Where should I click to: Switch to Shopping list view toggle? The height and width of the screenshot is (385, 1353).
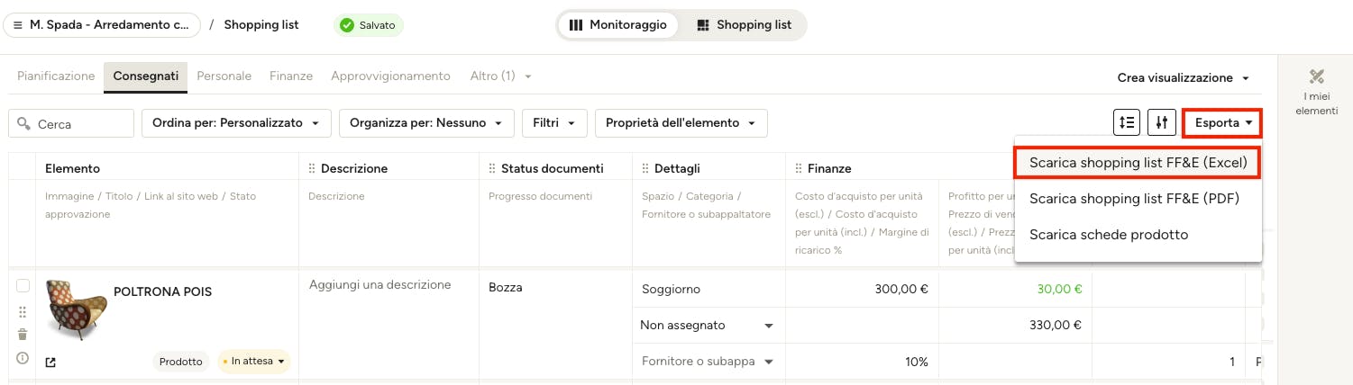(x=744, y=25)
